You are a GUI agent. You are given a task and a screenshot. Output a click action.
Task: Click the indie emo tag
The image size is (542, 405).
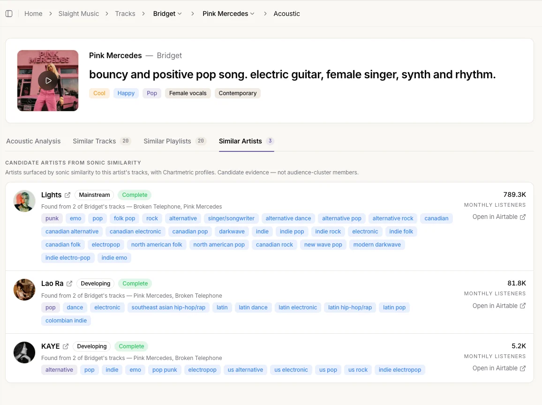pos(114,258)
